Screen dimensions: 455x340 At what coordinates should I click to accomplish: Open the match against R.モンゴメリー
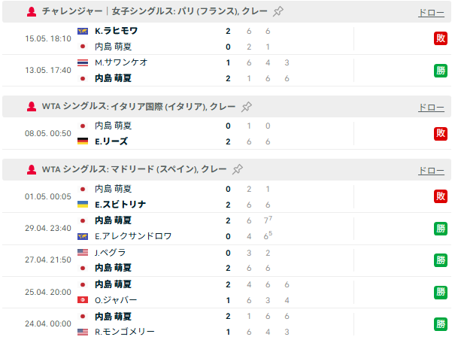point(226,323)
